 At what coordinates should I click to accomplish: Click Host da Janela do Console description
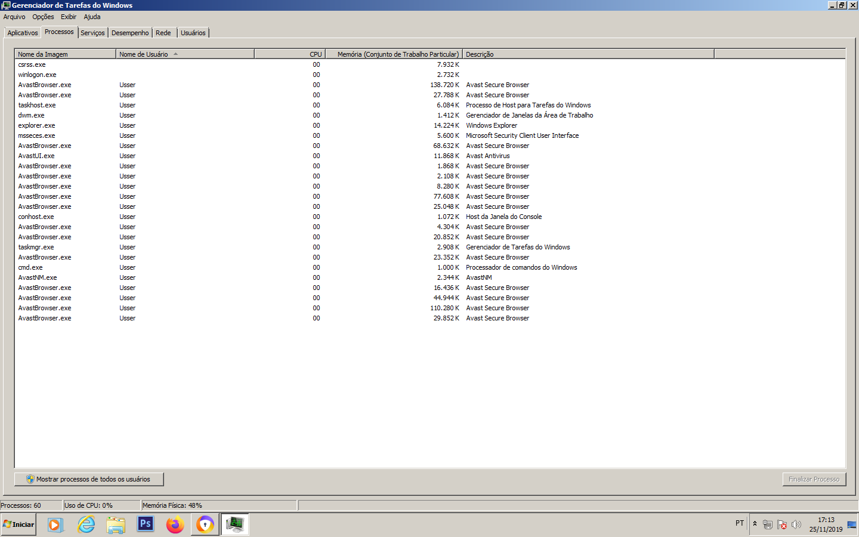[x=504, y=217]
